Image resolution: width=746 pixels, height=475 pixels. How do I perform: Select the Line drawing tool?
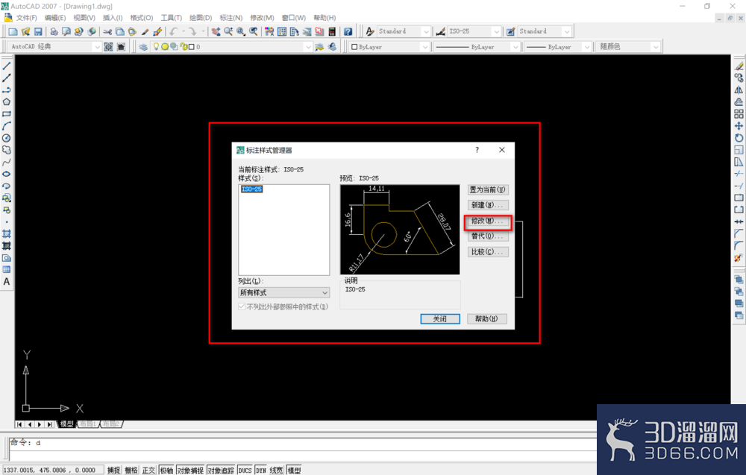point(7,66)
